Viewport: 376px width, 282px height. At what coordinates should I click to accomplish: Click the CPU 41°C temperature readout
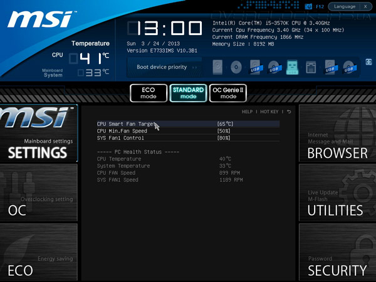pyautogui.click(x=81, y=58)
